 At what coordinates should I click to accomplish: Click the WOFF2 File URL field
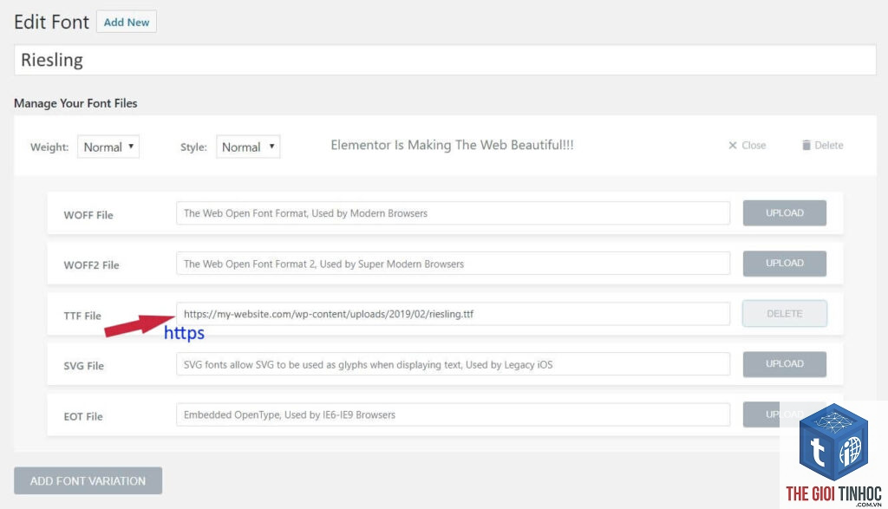[x=453, y=264]
